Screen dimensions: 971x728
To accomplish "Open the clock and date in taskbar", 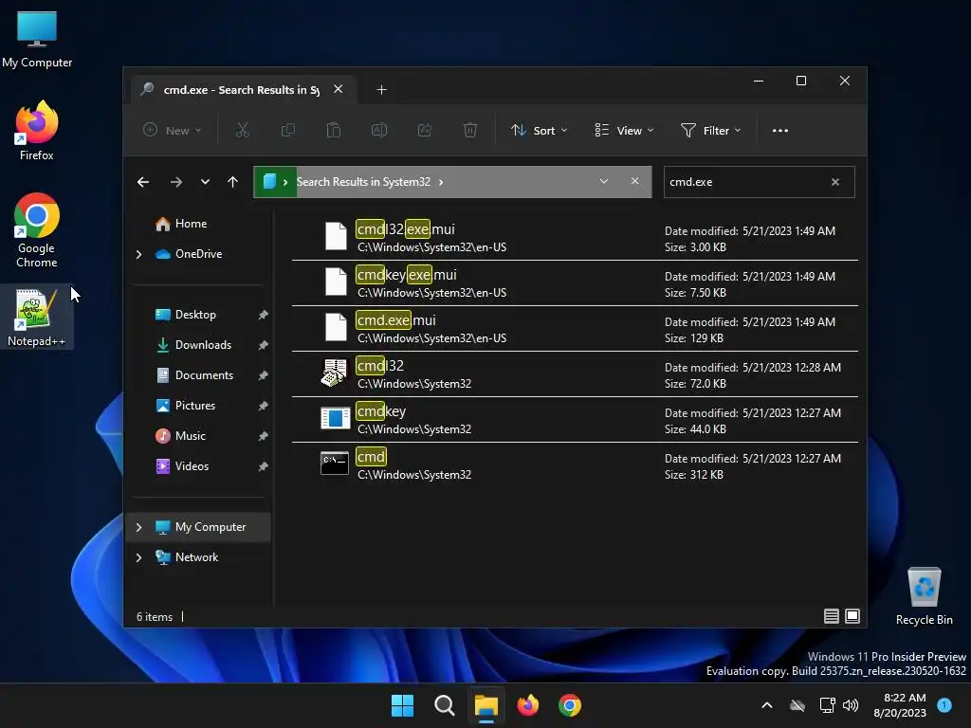I will point(900,705).
